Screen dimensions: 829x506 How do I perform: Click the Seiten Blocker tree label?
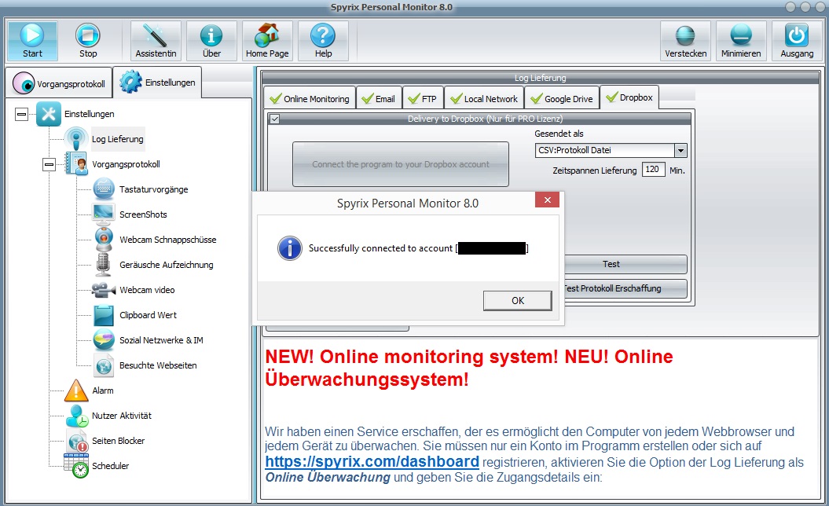pos(118,441)
